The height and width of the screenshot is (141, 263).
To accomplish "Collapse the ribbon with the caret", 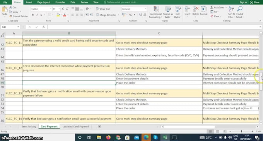I will [260, 21].
